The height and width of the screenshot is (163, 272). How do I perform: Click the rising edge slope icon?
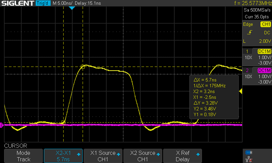click(x=250, y=33)
